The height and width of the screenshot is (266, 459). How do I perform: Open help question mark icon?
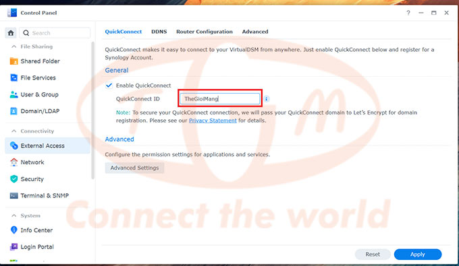(x=408, y=13)
